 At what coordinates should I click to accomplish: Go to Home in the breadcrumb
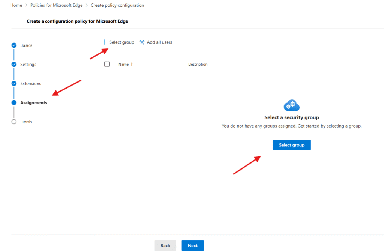16,5
